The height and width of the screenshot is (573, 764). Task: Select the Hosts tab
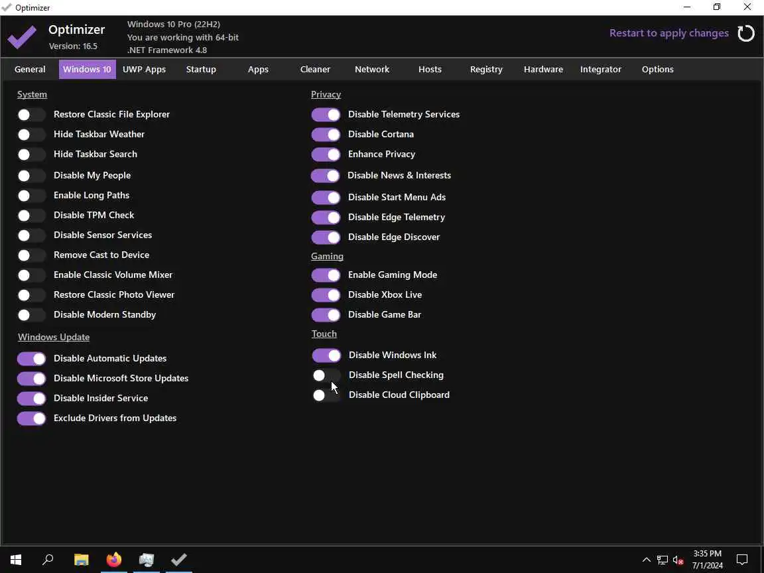pos(430,69)
